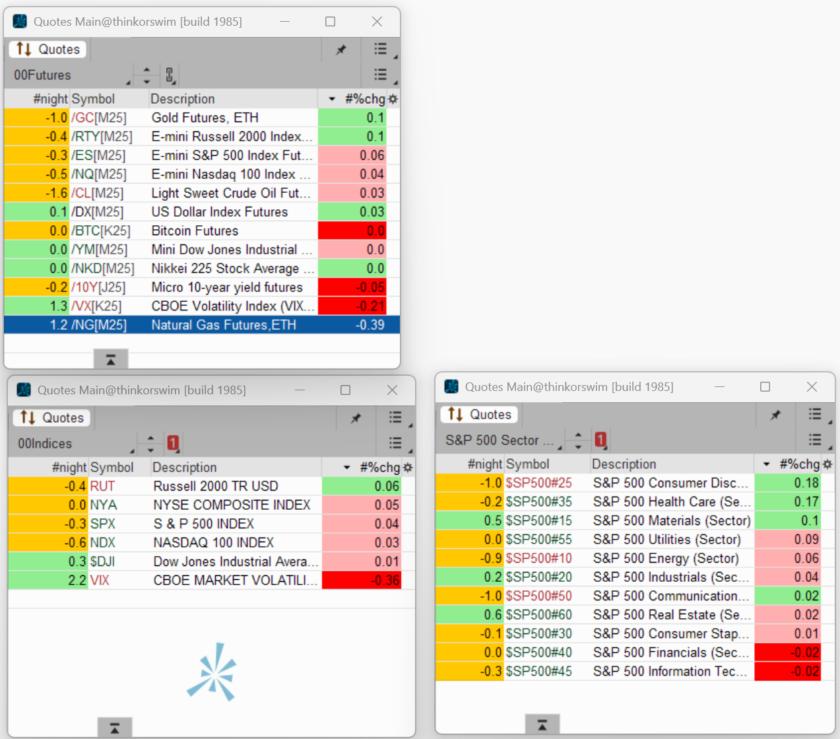
Task: Pin the 00Indices quotes window
Action: 356,418
